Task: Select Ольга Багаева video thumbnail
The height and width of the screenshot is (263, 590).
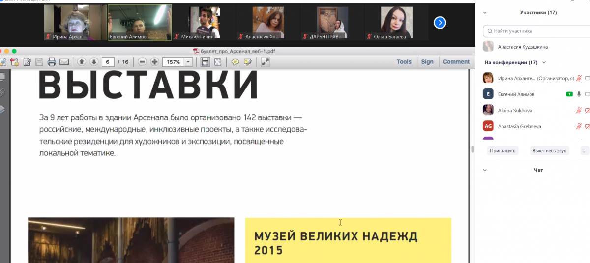Action: (x=397, y=23)
